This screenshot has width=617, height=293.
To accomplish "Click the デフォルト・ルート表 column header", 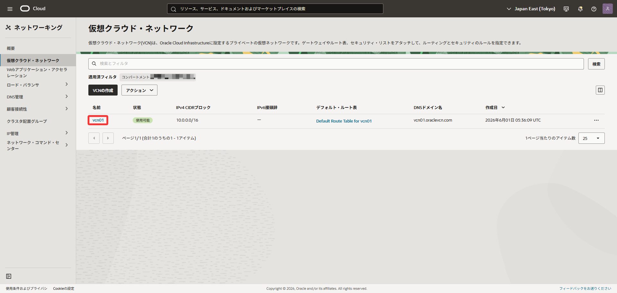I will (x=336, y=107).
